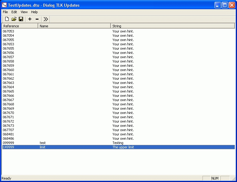
Task: Select reference 067660 in the list
Action: click(9, 70)
